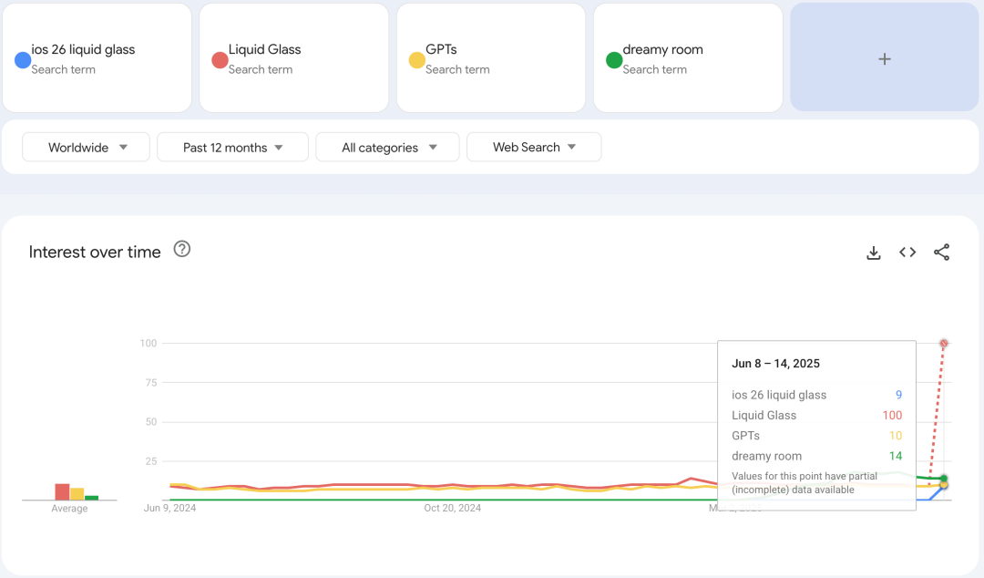Click the Jun 9, 2024 axis label
The width and height of the screenshot is (984, 578).
point(169,509)
